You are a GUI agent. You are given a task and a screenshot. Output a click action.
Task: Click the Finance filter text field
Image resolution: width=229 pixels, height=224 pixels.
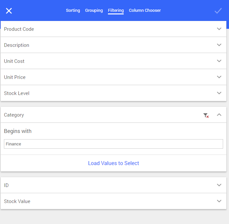(114, 144)
